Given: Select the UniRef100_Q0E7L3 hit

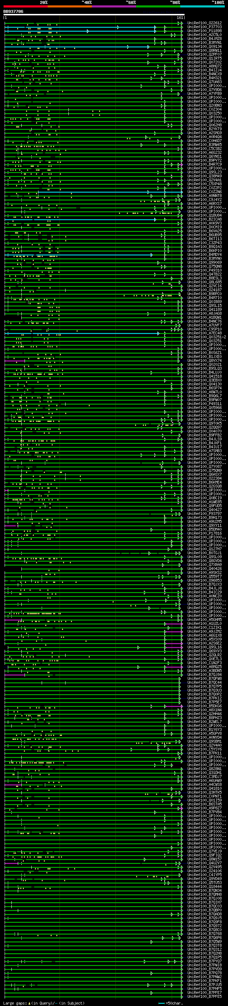Looking at the screenshot, I should click(x=204, y=659).
